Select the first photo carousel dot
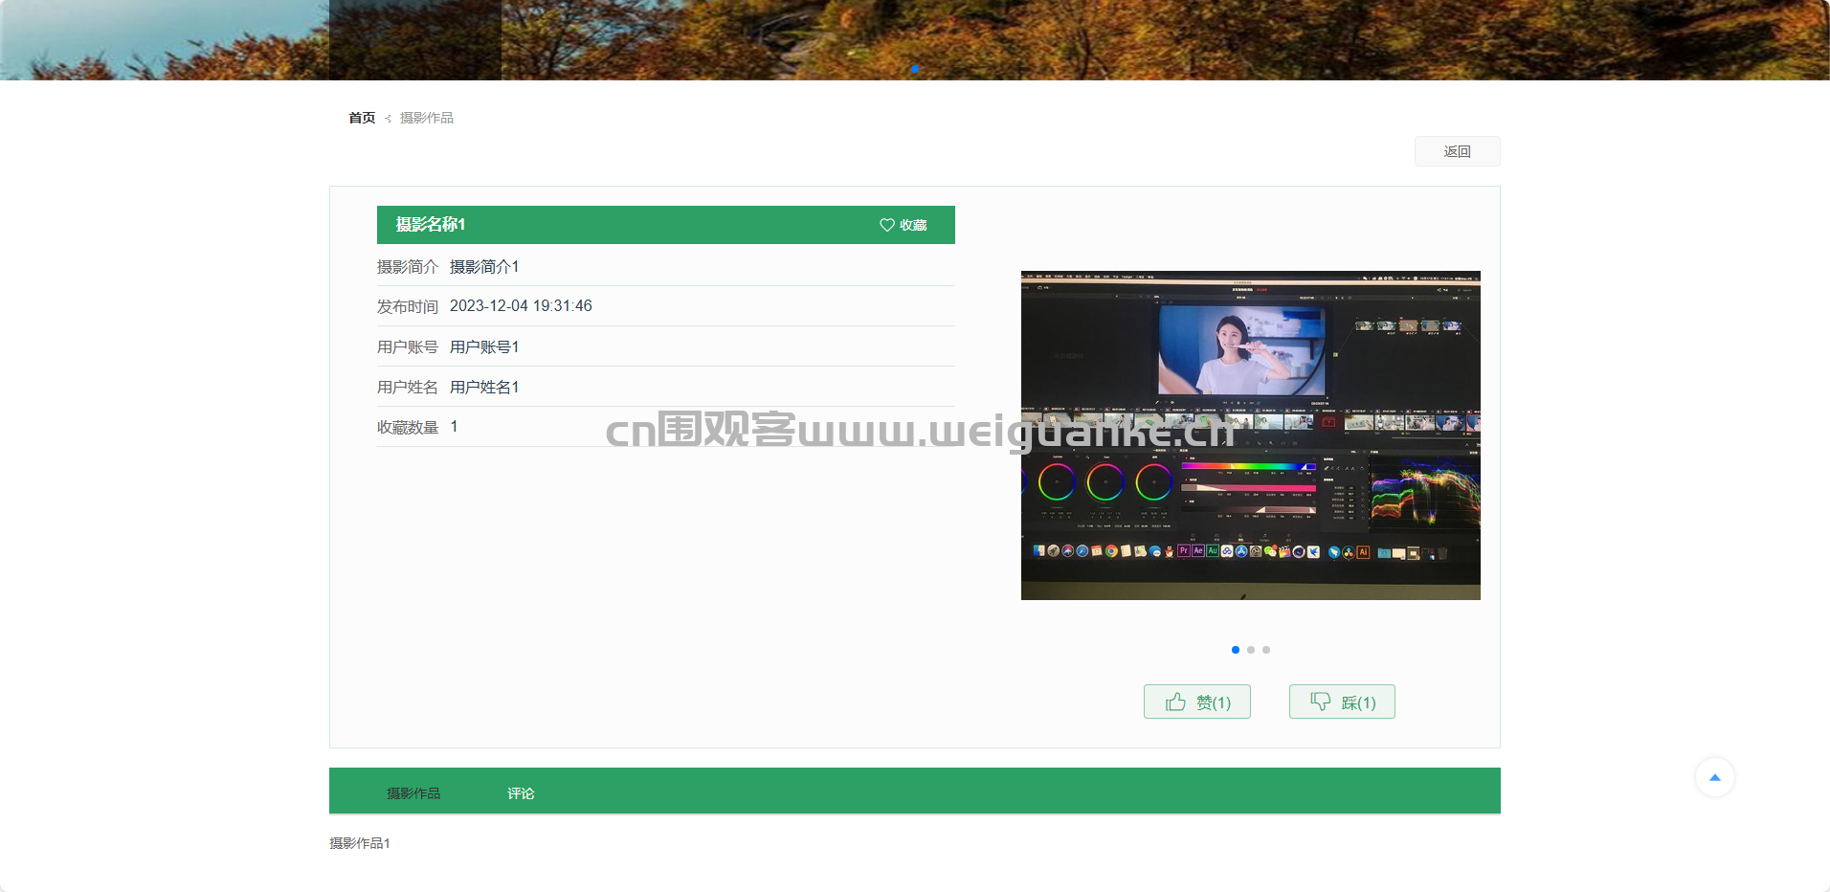This screenshot has width=1830, height=892. click(x=1236, y=650)
